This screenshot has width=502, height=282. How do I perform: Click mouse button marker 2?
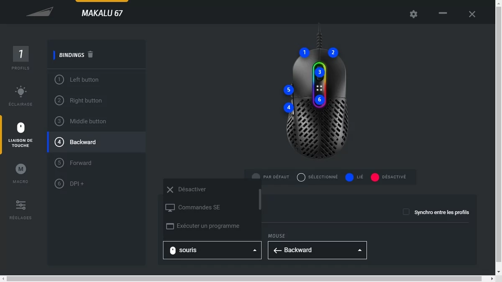click(x=333, y=52)
